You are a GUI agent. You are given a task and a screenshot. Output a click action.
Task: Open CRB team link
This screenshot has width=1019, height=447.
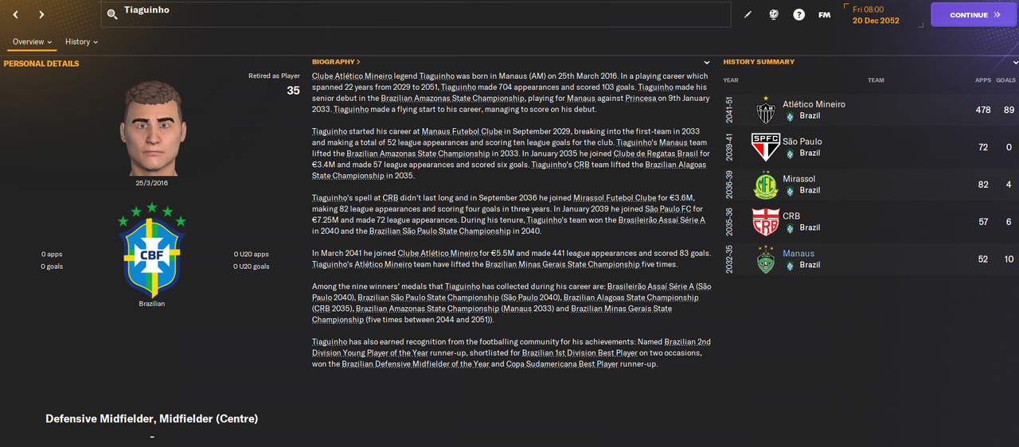[791, 216]
